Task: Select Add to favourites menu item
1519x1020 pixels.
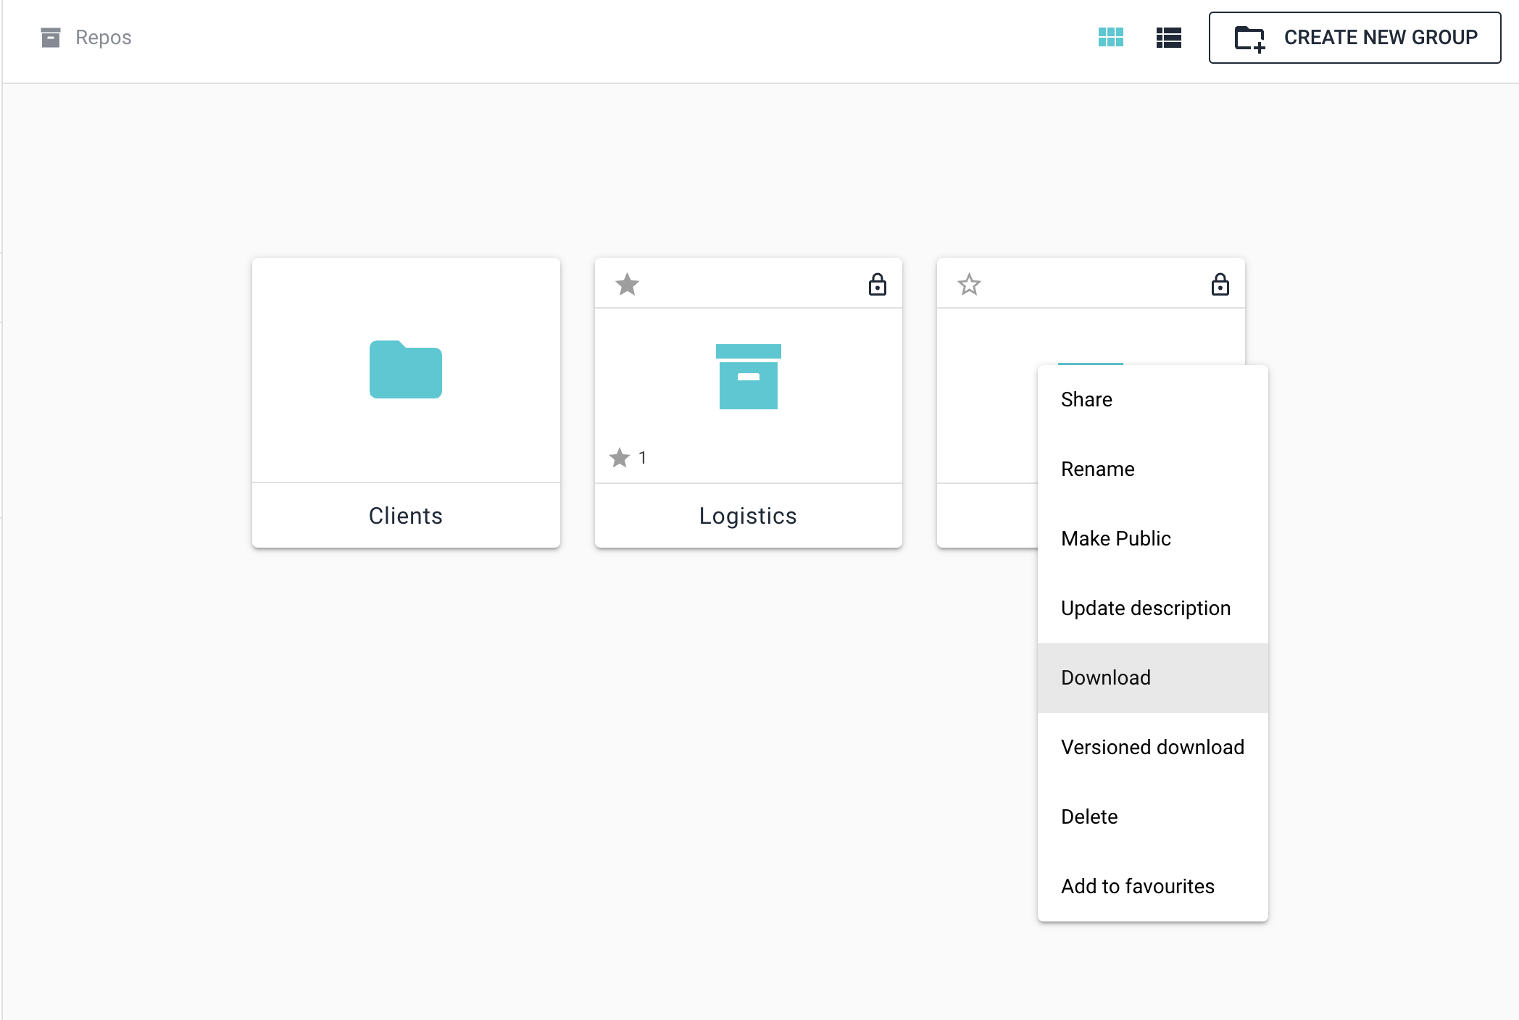Action: (1137, 887)
